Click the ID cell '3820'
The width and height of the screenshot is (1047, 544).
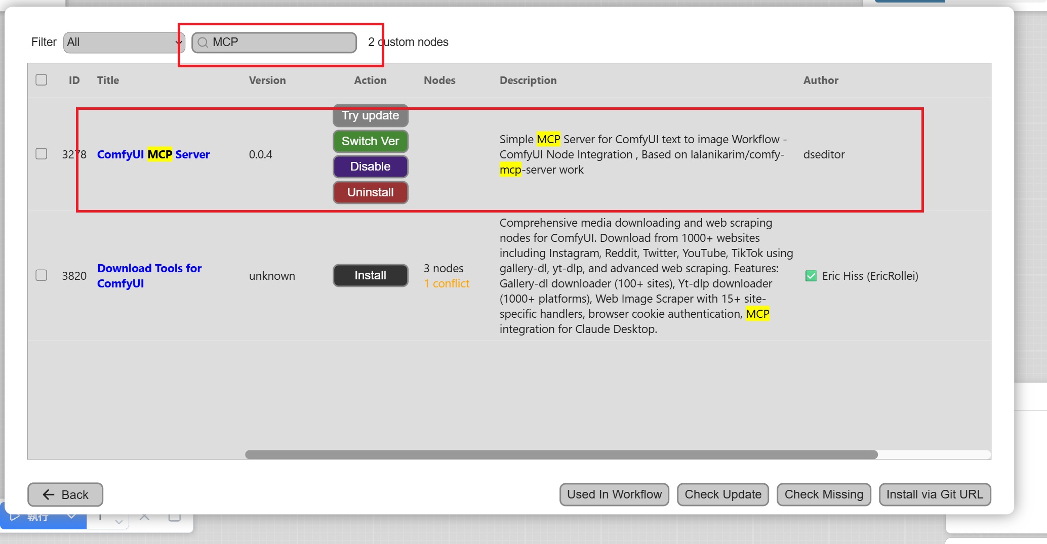tap(74, 276)
